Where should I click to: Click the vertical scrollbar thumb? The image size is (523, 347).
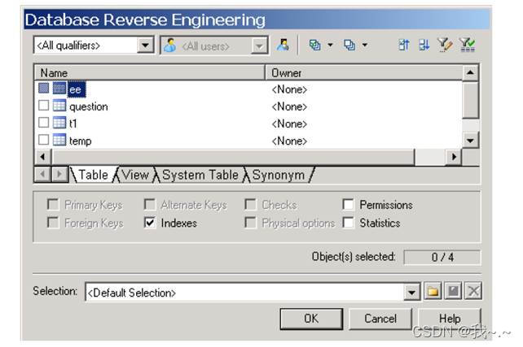tap(470, 99)
